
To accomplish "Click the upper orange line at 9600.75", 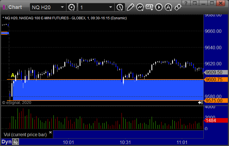I will [105, 79].
